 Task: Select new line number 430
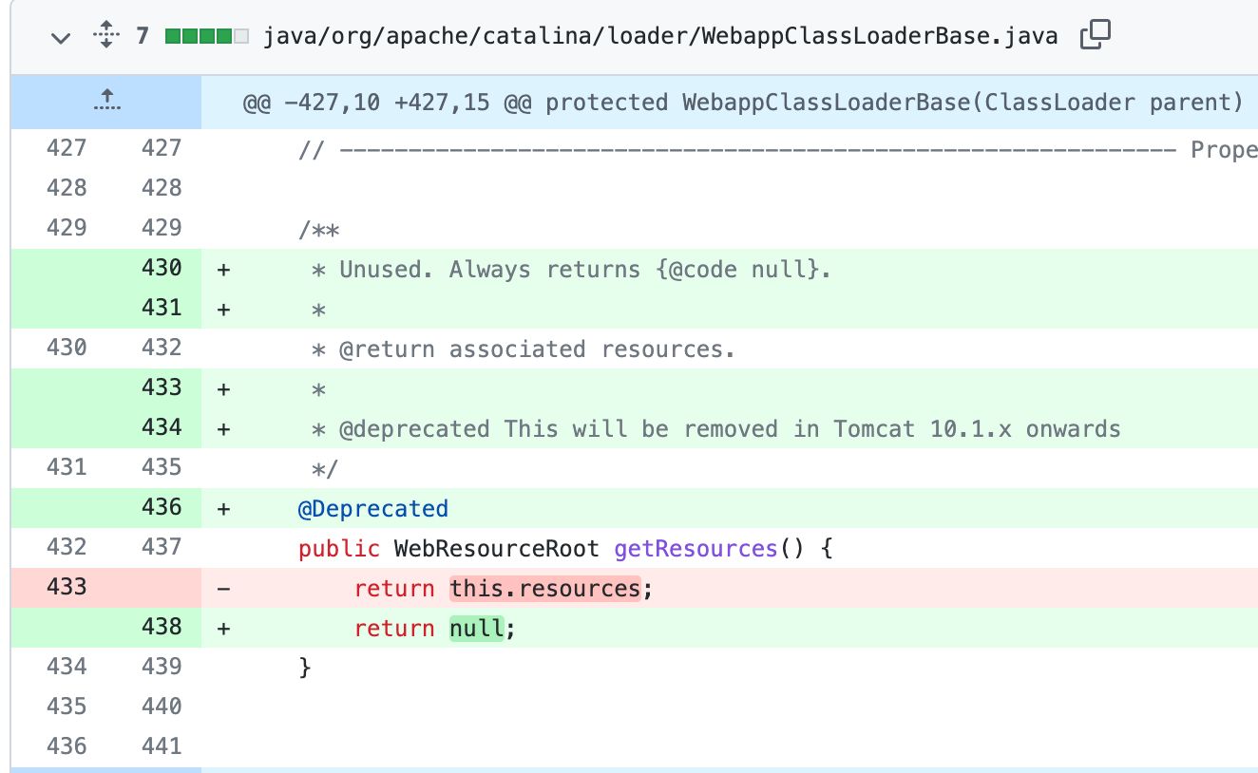coord(162,269)
